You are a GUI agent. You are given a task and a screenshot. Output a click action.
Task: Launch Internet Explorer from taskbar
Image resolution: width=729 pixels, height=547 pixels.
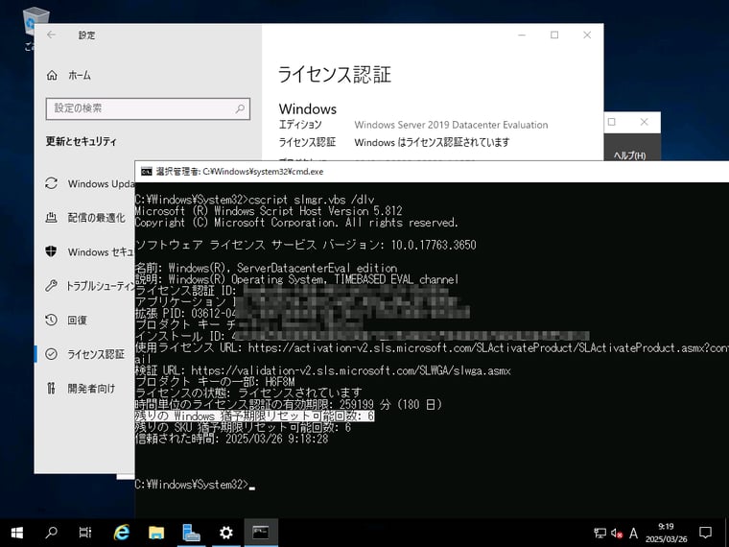tap(122, 533)
